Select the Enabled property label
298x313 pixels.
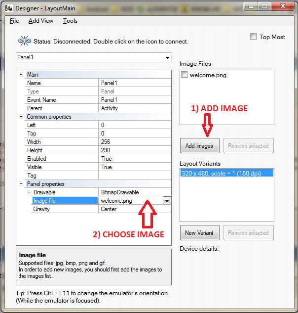(37, 159)
